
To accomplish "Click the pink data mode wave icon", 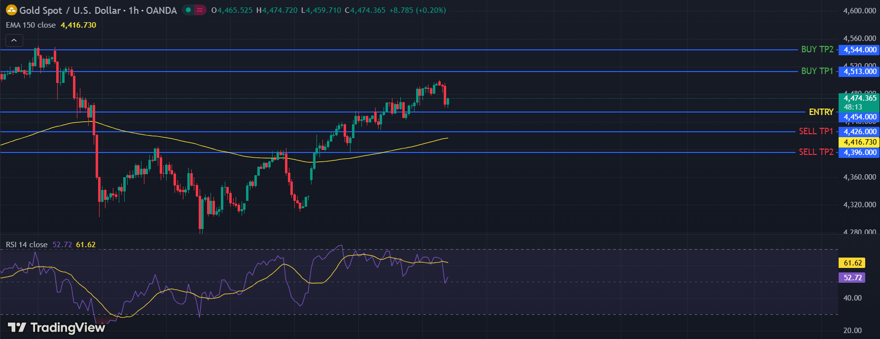I will click(200, 10).
